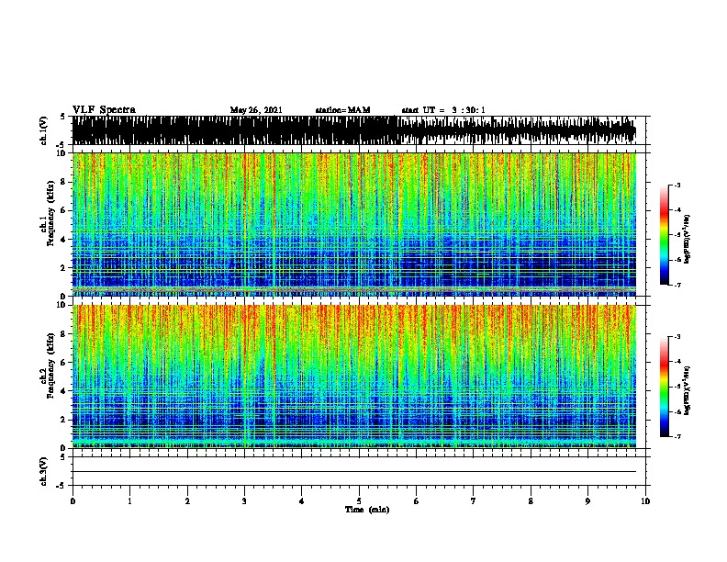This screenshot has width=727, height=562.
Task: Click the log(PSD) label beside ch.2 colorbar
Action: pyautogui.click(x=688, y=390)
